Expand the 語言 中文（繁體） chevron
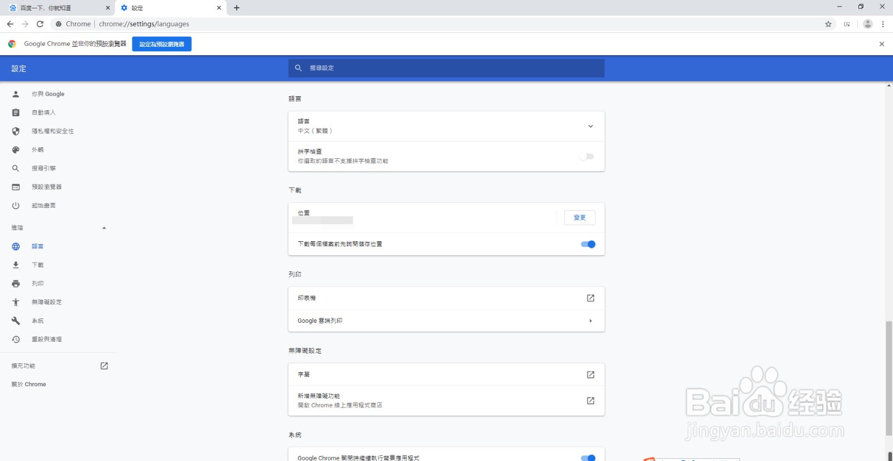893x461 pixels. pos(590,126)
